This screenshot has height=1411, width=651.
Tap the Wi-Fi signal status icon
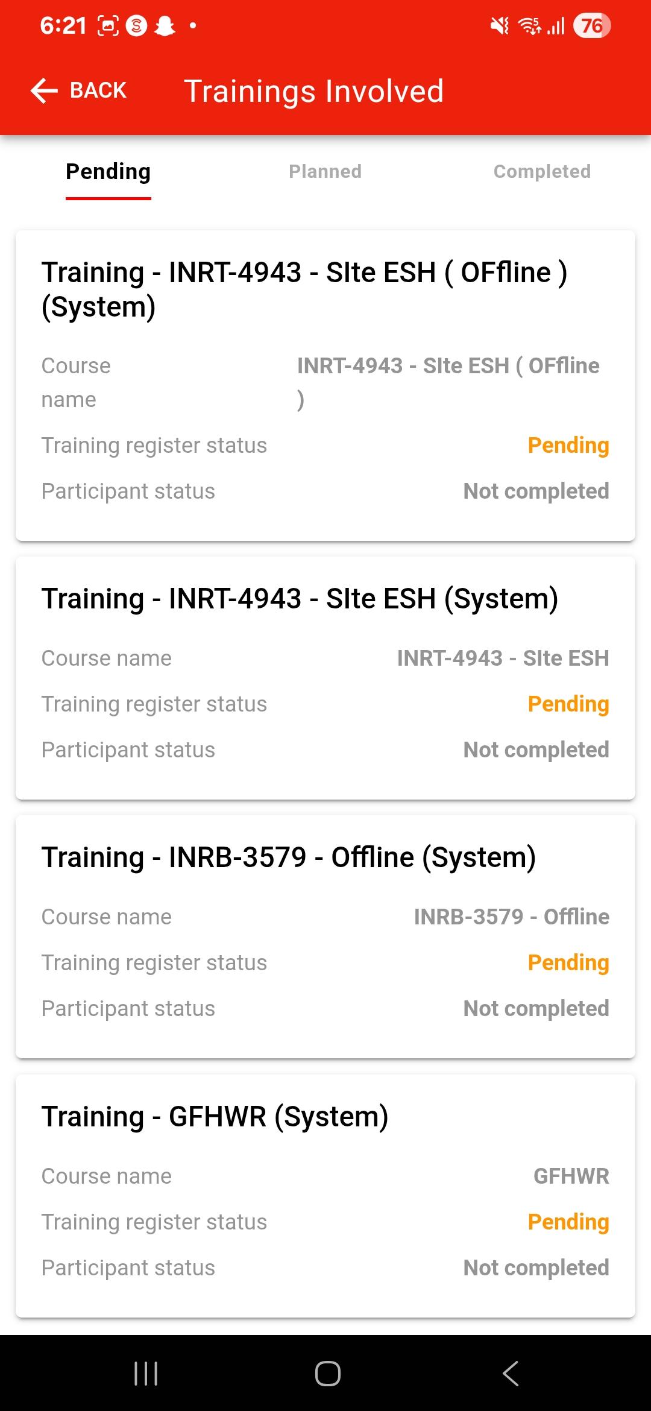529,26
